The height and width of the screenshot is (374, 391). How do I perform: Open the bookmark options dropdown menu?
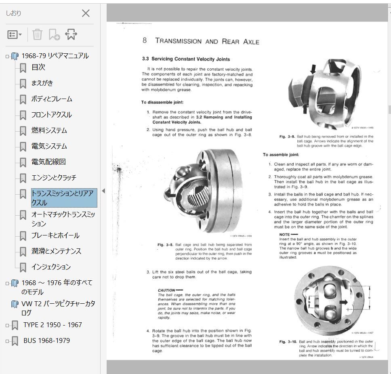coord(15,34)
